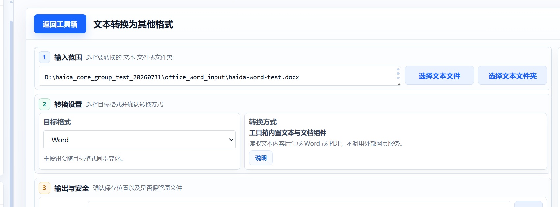Click the path field down scroll arrow
Image resolution: width=560 pixels, height=207 pixels.
pyautogui.click(x=398, y=78)
